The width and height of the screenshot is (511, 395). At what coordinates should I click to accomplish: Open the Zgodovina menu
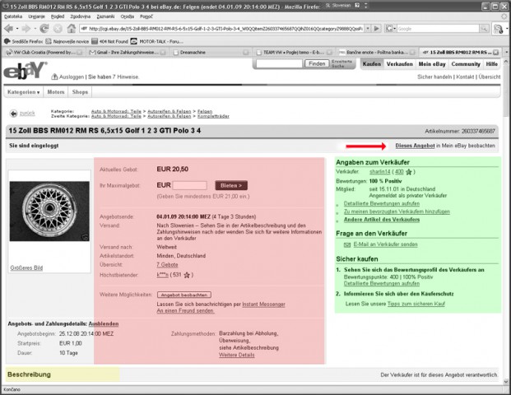click(x=80, y=16)
